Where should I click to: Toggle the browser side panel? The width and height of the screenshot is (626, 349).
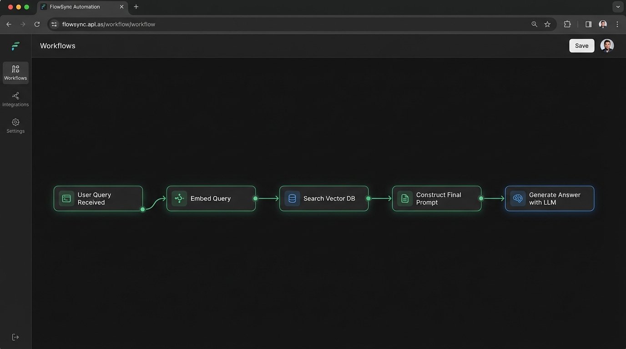588,24
